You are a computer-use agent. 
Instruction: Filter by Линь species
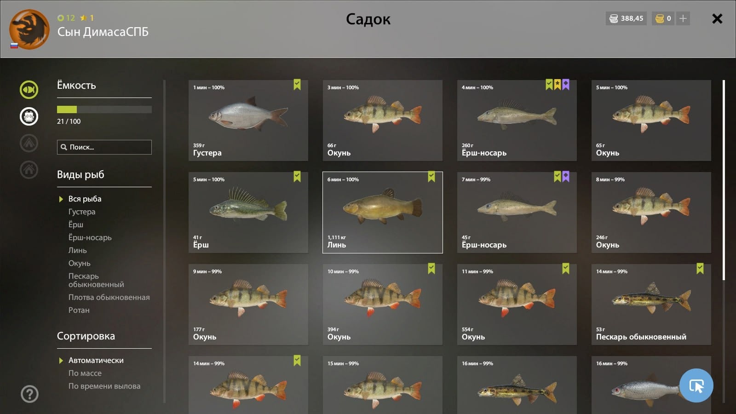coord(77,250)
